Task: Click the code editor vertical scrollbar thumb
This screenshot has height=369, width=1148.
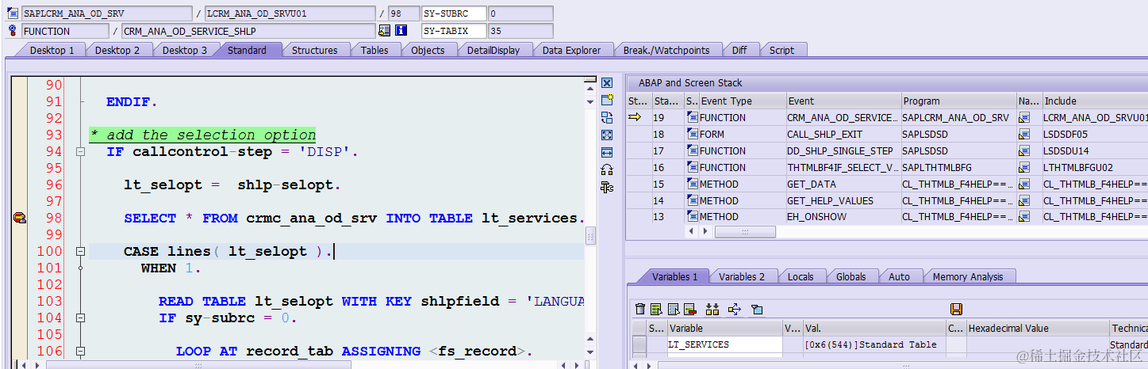Action: [590, 236]
